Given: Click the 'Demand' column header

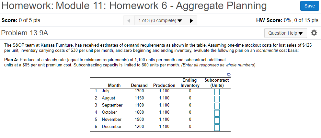Looking at the screenshot, I should (139, 86).
